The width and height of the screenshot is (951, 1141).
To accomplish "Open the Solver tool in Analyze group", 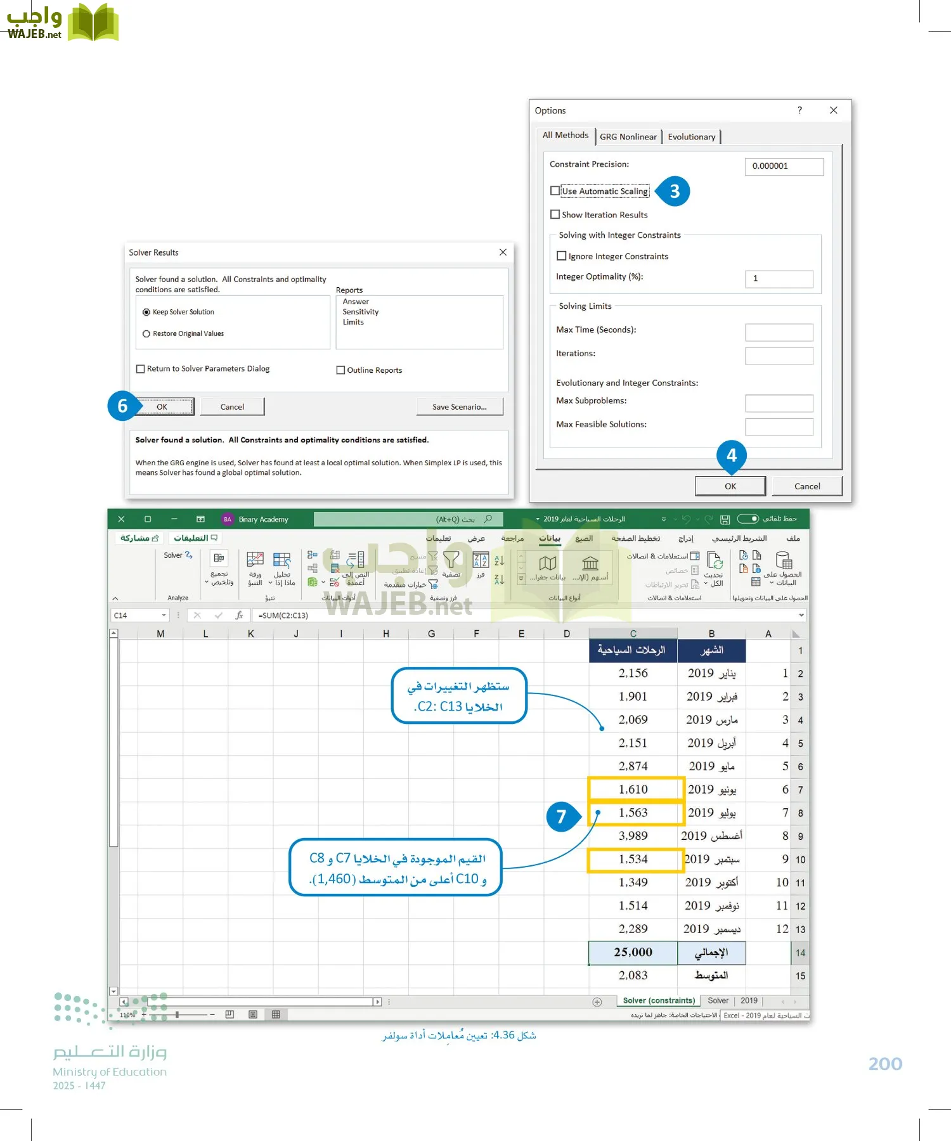I will 178,555.
